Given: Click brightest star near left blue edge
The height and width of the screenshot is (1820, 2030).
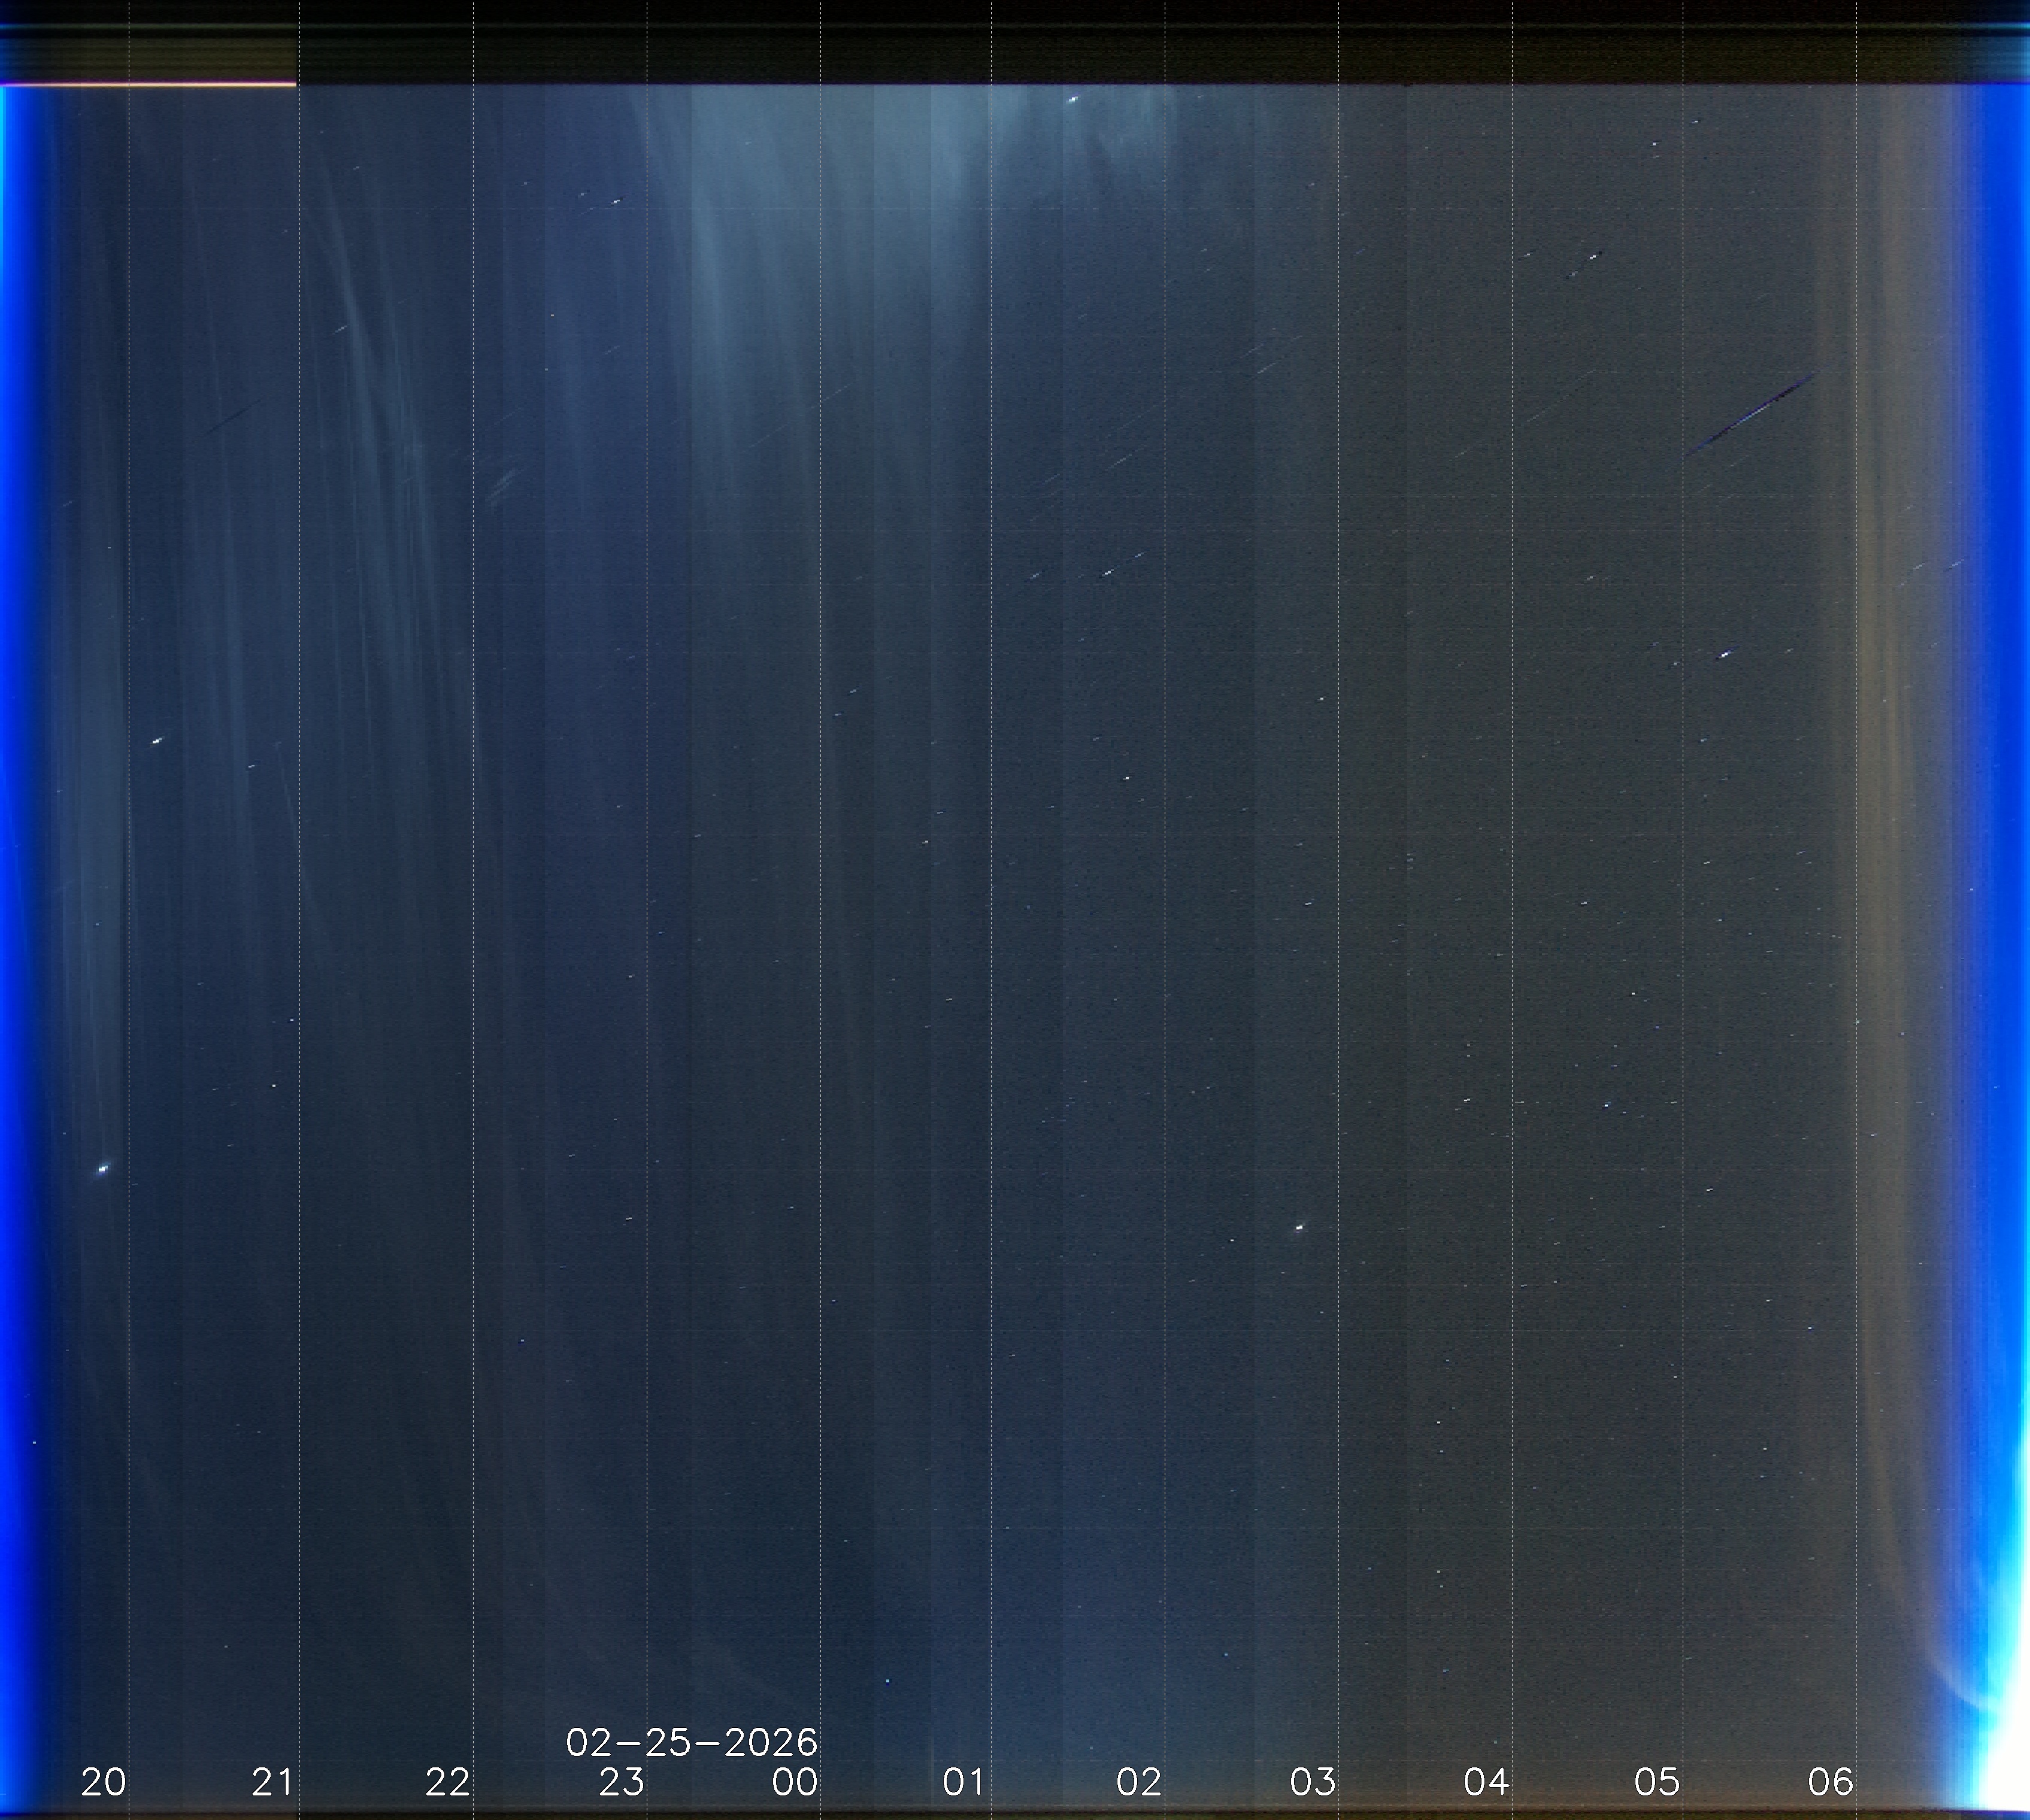Looking at the screenshot, I should 103,1168.
